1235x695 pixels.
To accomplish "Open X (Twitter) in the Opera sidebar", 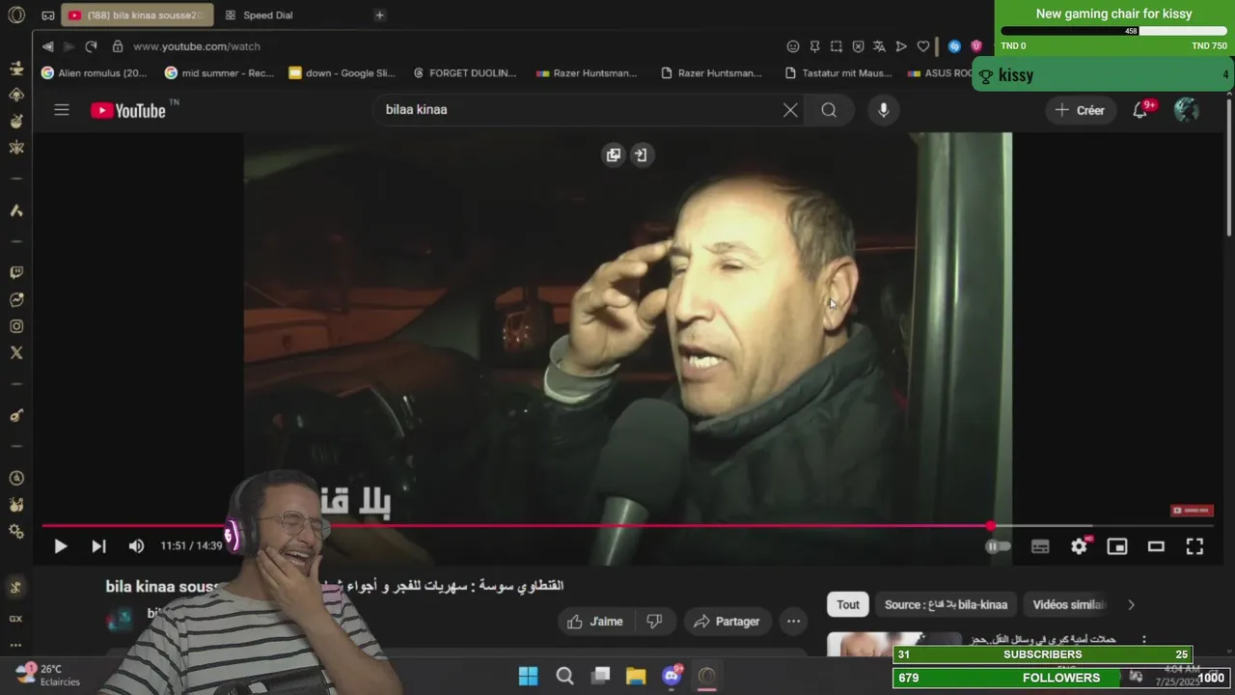I will pos(15,352).
